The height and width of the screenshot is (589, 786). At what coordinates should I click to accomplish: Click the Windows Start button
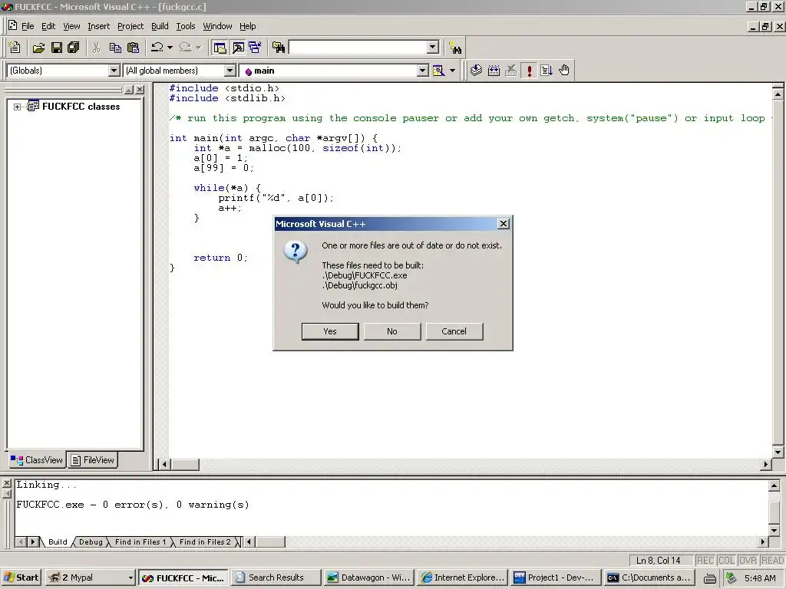point(21,577)
